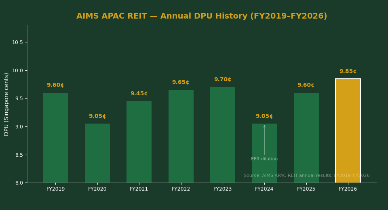Select the FY2021 bar

coord(139,142)
